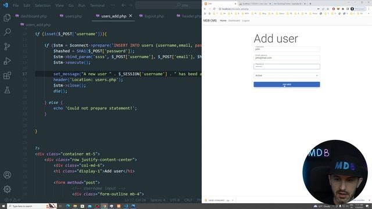Open the Explorer view in VS Code

click(7, 17)
